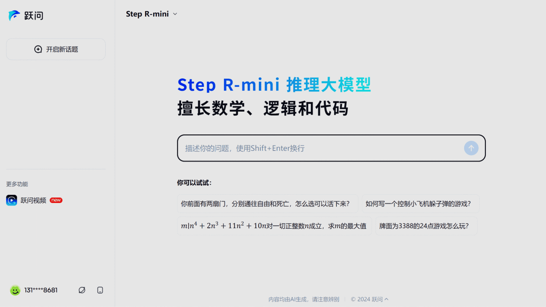This screenshot has height=307, width=546.
Task: Click the 你可以试试 heading
Action: (194, 183)
